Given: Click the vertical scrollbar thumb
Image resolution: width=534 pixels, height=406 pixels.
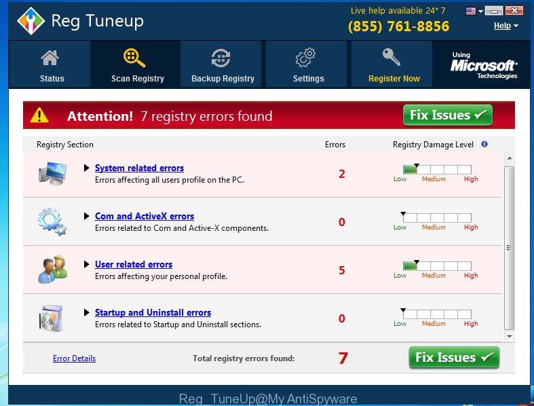Looking at the screenshot, I should coord(509,248).
